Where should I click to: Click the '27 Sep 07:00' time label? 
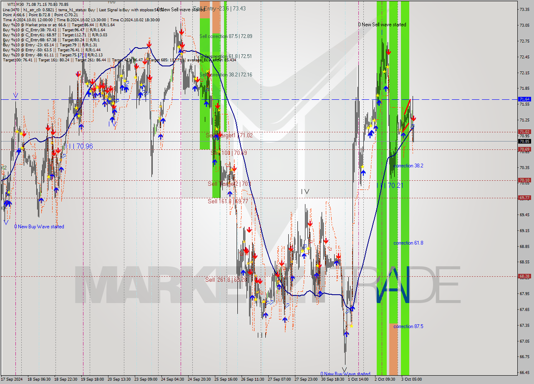[279, 379]
